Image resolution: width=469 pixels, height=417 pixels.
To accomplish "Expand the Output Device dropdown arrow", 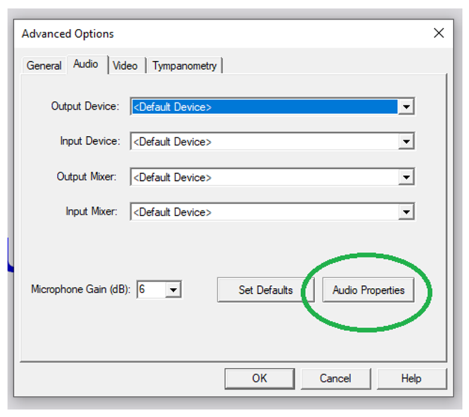I will [406, 107].
